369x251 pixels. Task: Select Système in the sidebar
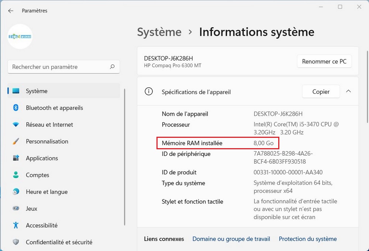pos(64,91)
